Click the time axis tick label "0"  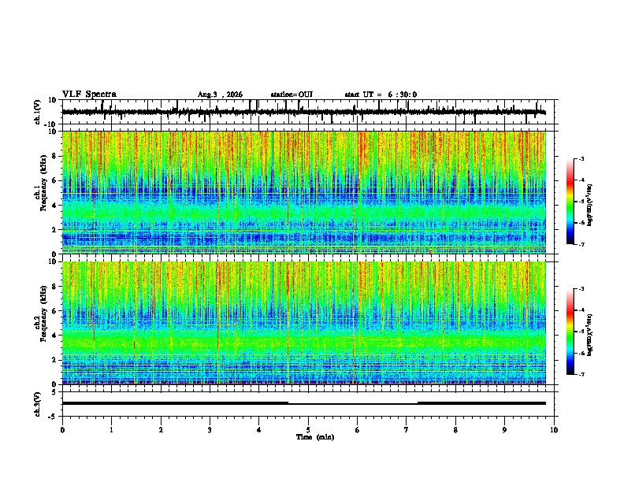click(x=62, y=430)
